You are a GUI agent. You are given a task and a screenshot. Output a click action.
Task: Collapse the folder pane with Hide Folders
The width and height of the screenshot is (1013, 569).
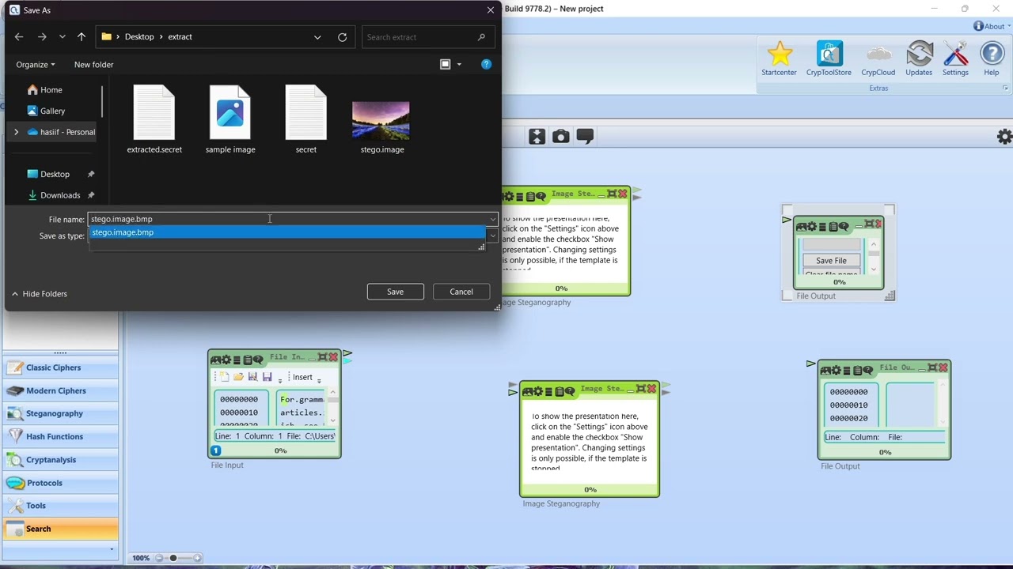point(39,294)
